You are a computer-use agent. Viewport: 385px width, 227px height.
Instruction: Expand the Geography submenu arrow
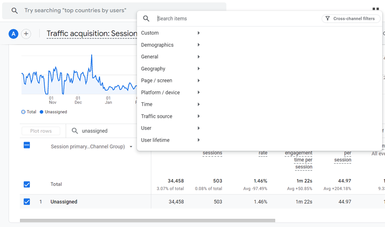click(x=198, y=69)
